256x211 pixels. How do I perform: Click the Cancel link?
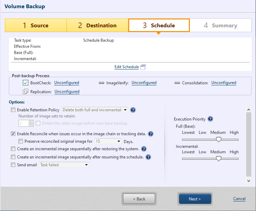point(239,199)
